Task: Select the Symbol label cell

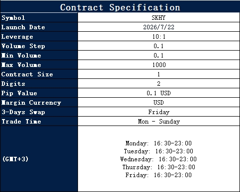Action: [39, 17]
